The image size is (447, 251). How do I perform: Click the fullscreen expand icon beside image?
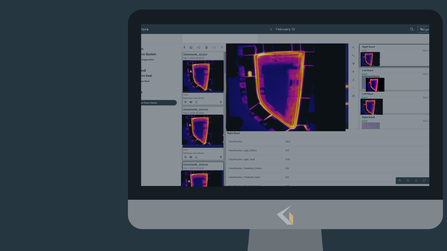pyautogui.click(x=353, y=56)
